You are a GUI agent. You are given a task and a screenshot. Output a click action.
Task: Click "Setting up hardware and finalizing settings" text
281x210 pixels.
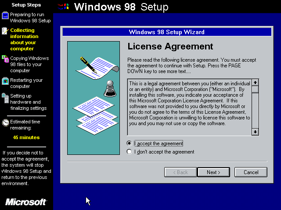coord(28,102)
